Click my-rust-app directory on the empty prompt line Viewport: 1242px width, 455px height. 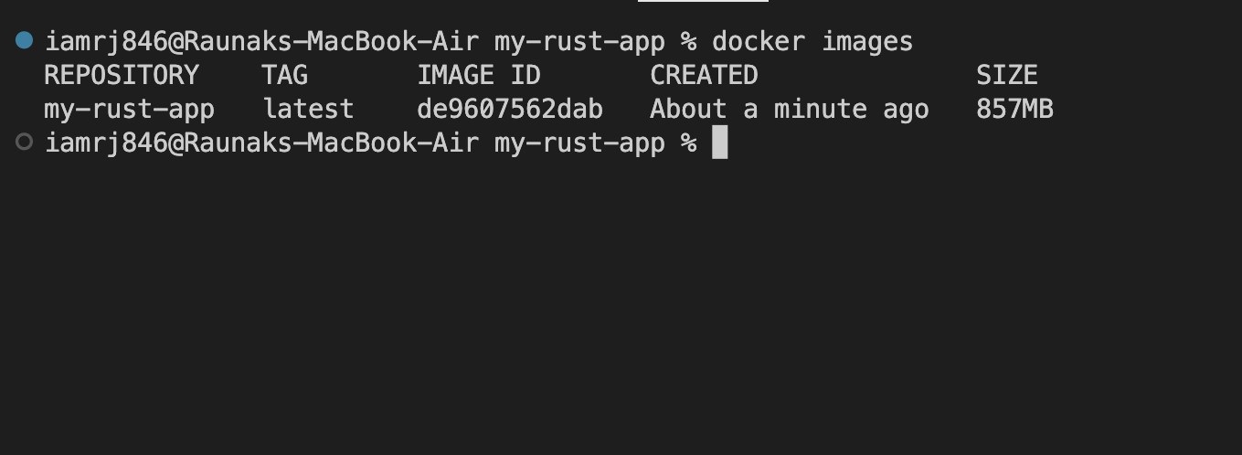click(579, 143)
